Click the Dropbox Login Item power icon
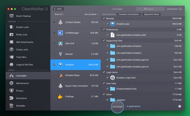 112,78
